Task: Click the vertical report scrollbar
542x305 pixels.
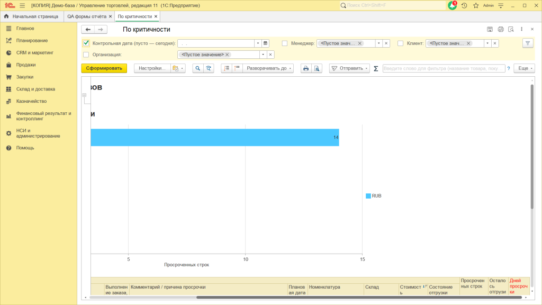Action: (x=532, y=146)
